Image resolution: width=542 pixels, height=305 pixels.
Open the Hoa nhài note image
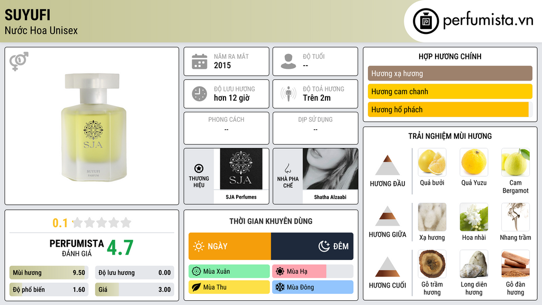point(474,217)
